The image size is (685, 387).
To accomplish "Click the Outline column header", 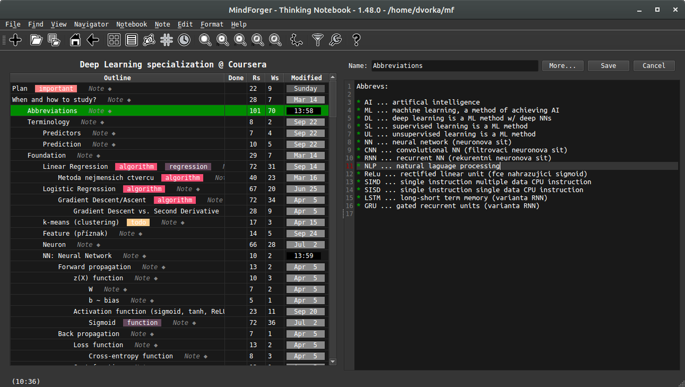I will pyautogui.click(x=117, y=78).
